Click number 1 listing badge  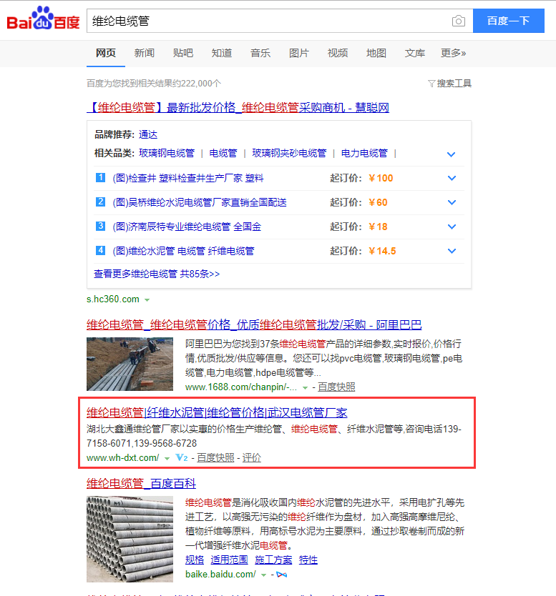point(100,177)
